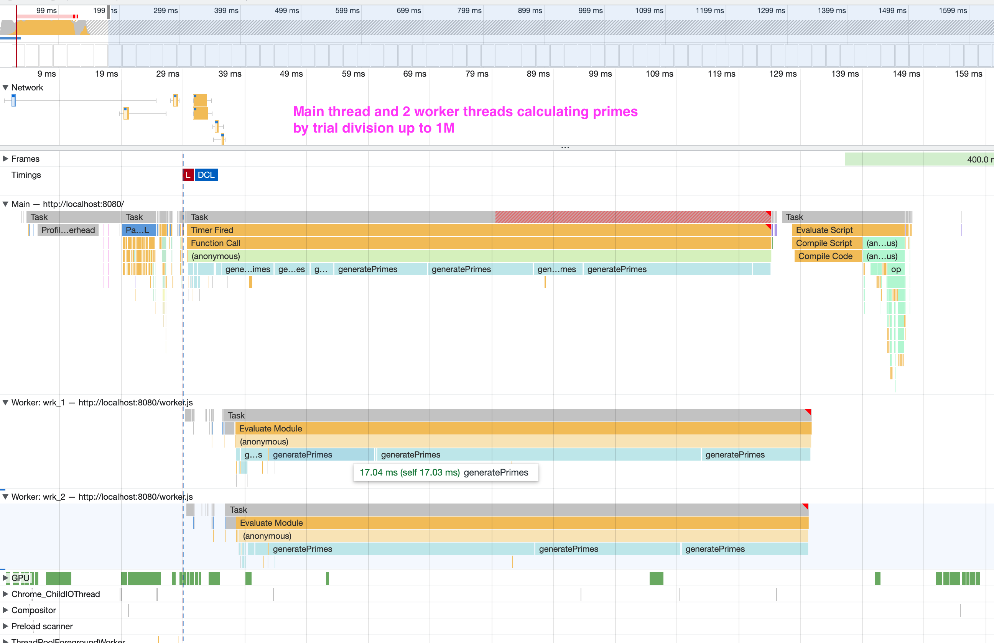Viewport: 994px width, 643px height.
Task: Collapse the Worker wrk_2 track
Action: click(5, 497)
